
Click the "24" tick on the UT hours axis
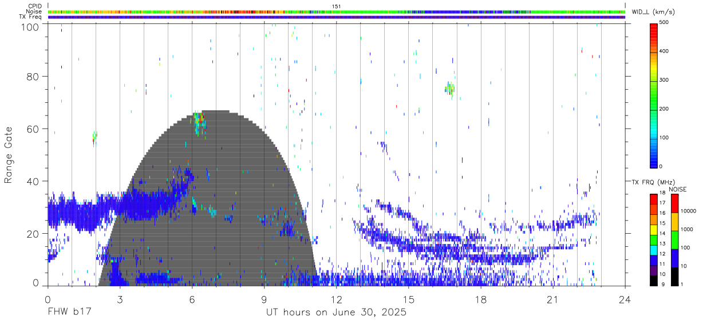coord(625,299)
